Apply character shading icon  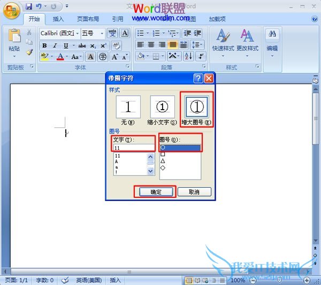click(x=90, y=57)
